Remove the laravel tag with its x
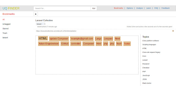This screenshot has height=110, width=176. coord(43,24)
